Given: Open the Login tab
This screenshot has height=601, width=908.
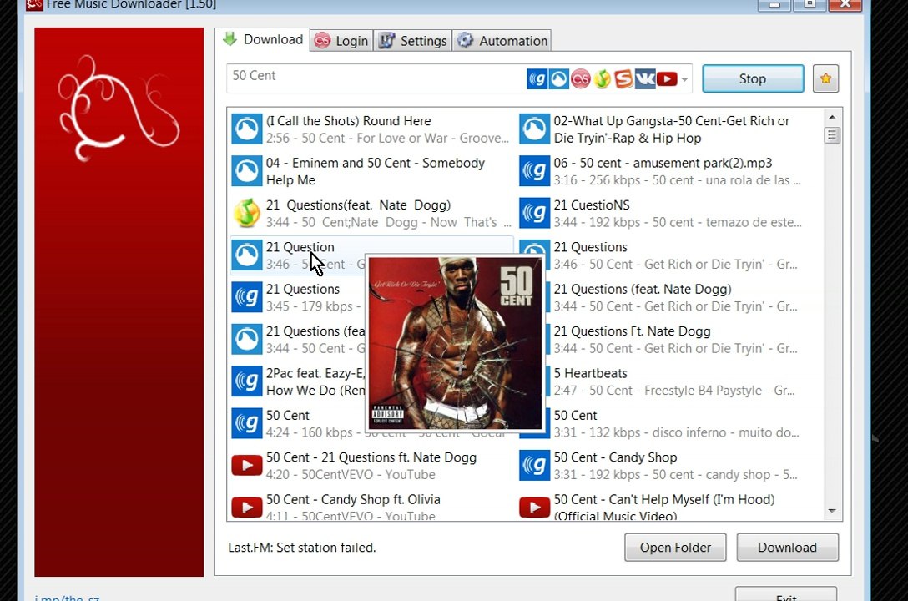Looking at the screenshot, I should 341,41.
